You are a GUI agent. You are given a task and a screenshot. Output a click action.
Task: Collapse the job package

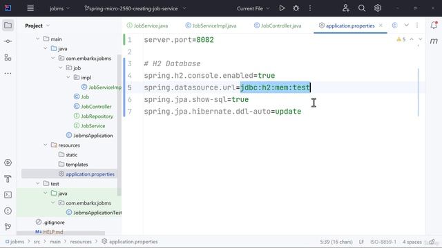61,68
